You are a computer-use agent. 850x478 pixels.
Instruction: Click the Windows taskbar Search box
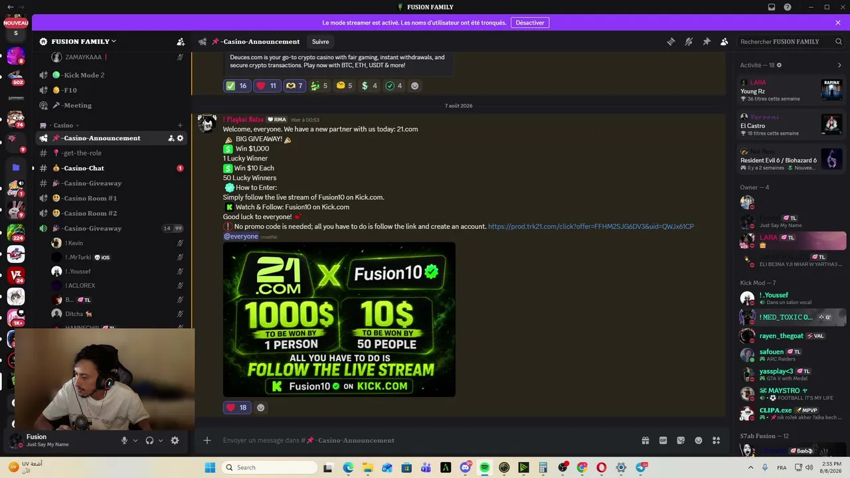coord(268,467)
